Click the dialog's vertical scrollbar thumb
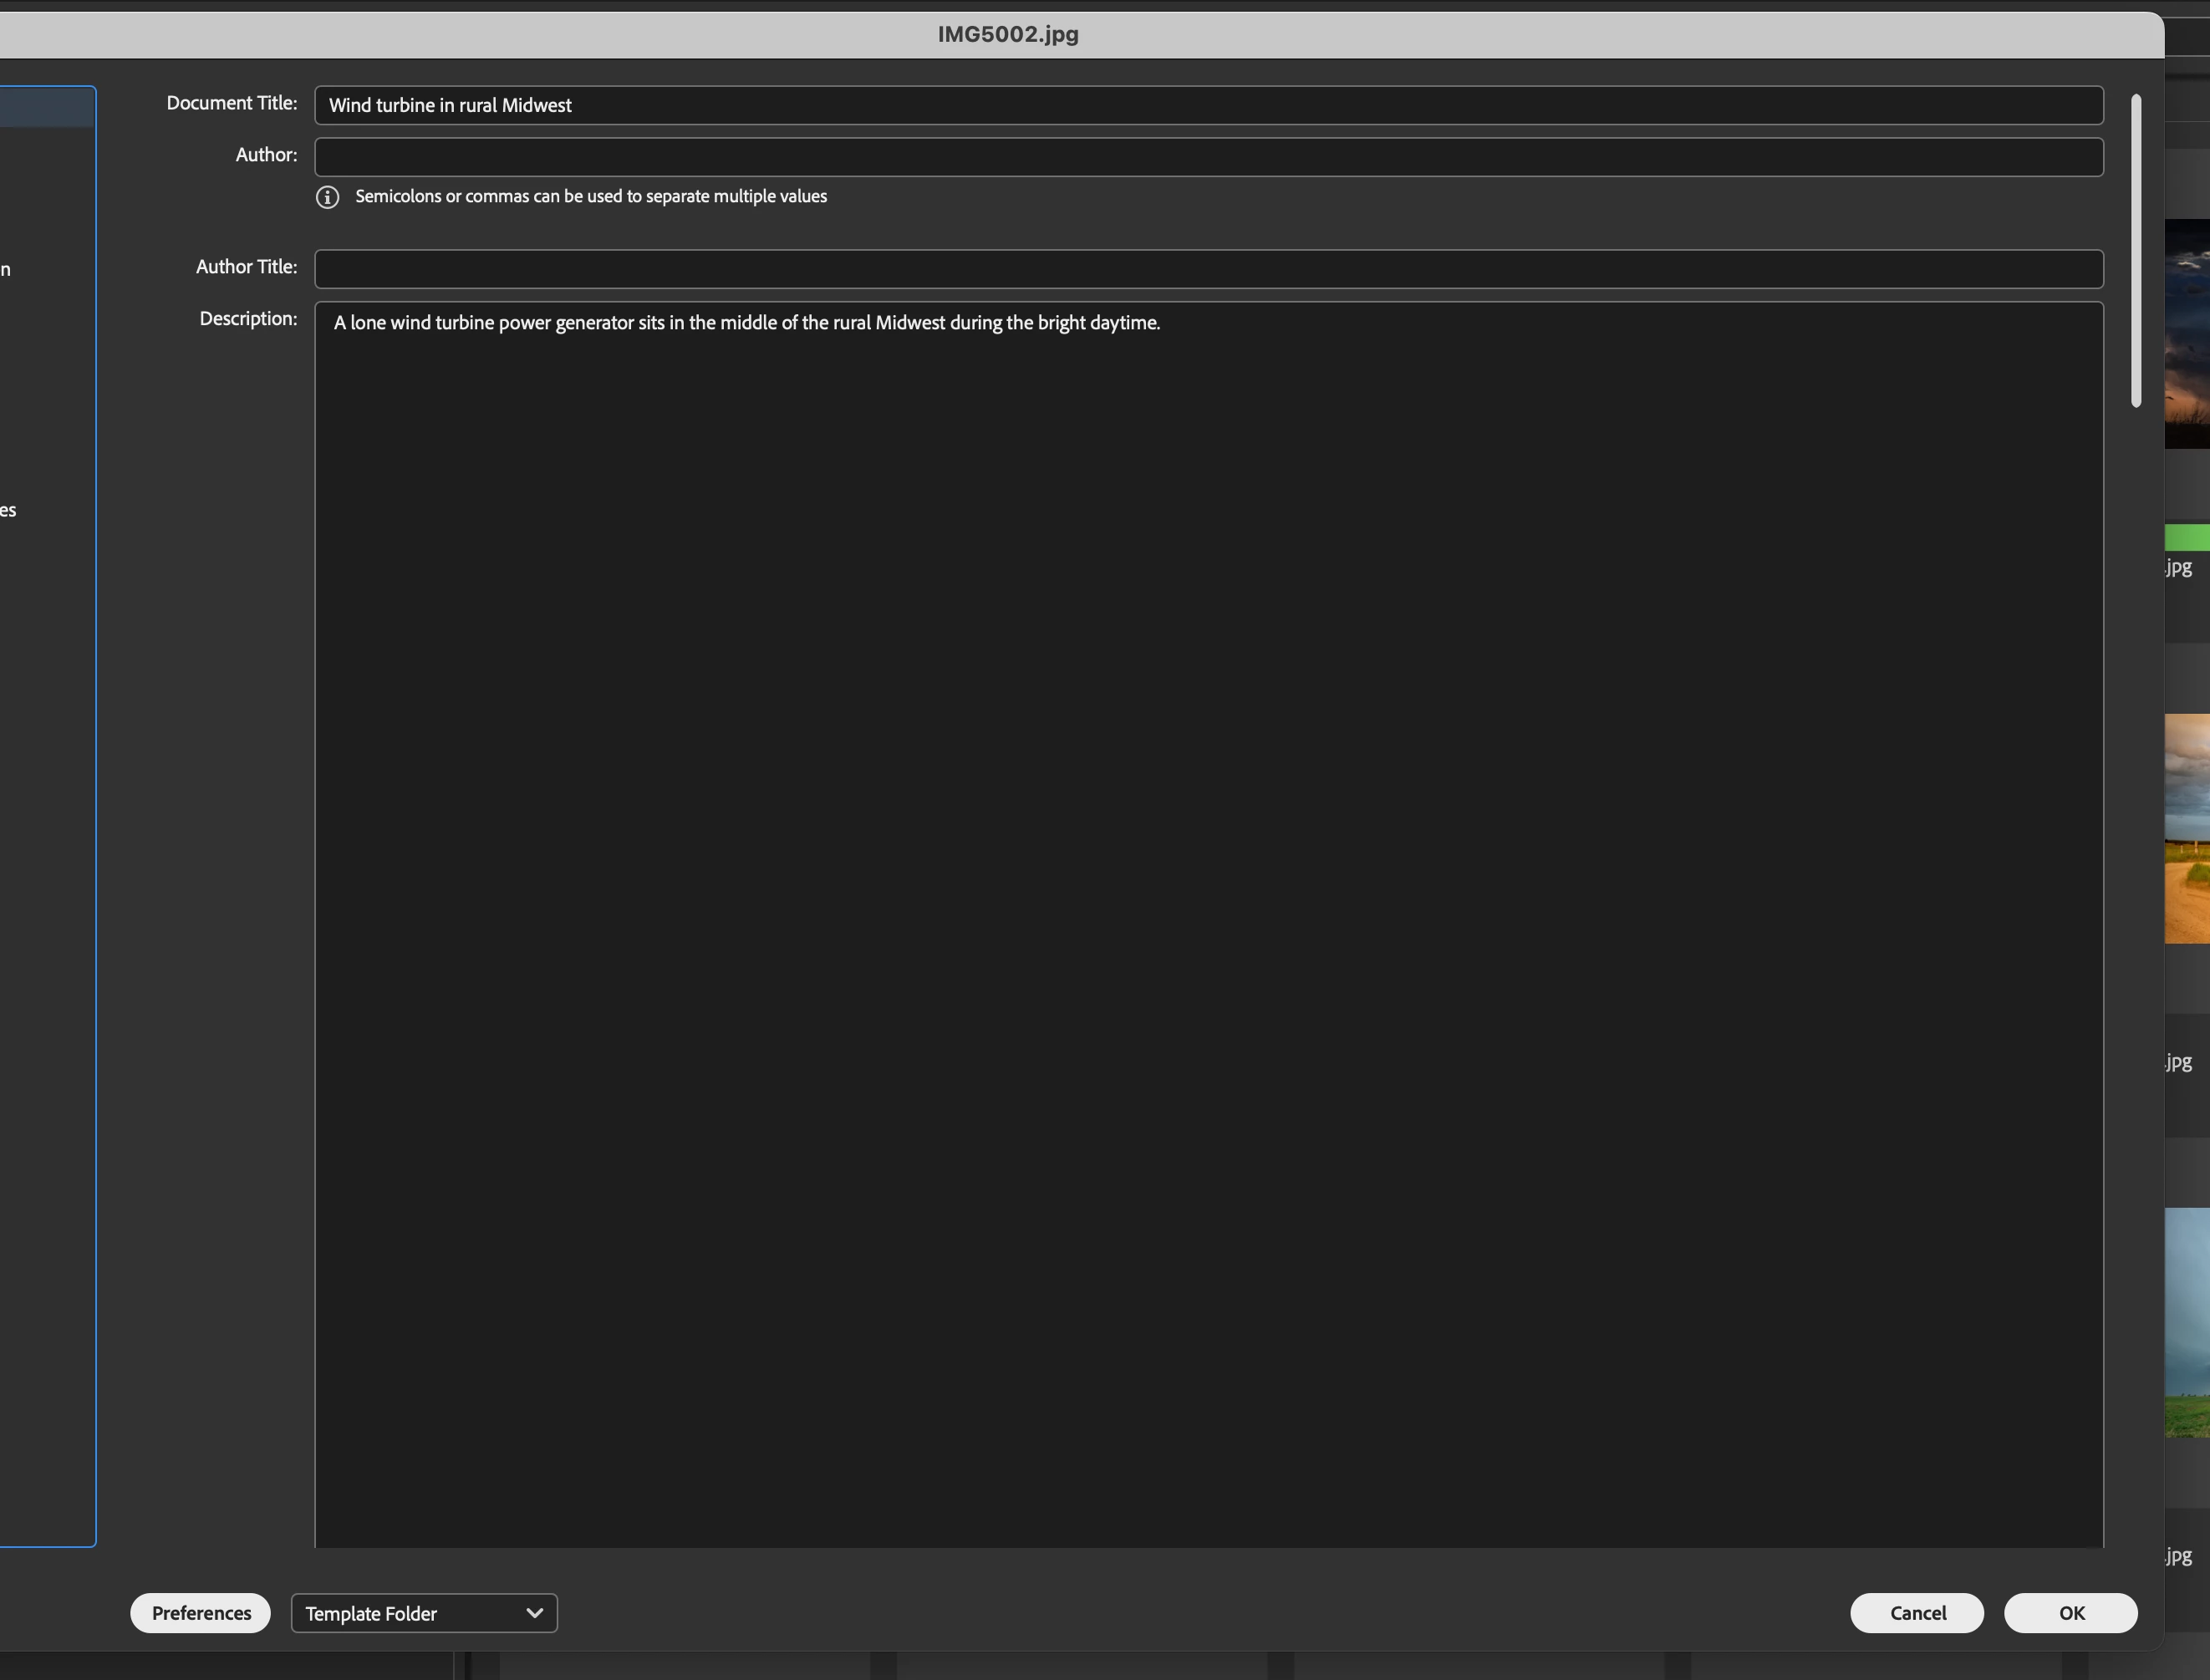The image size is (2210, 1680). pyautogui.click(x=2136, y=250)
